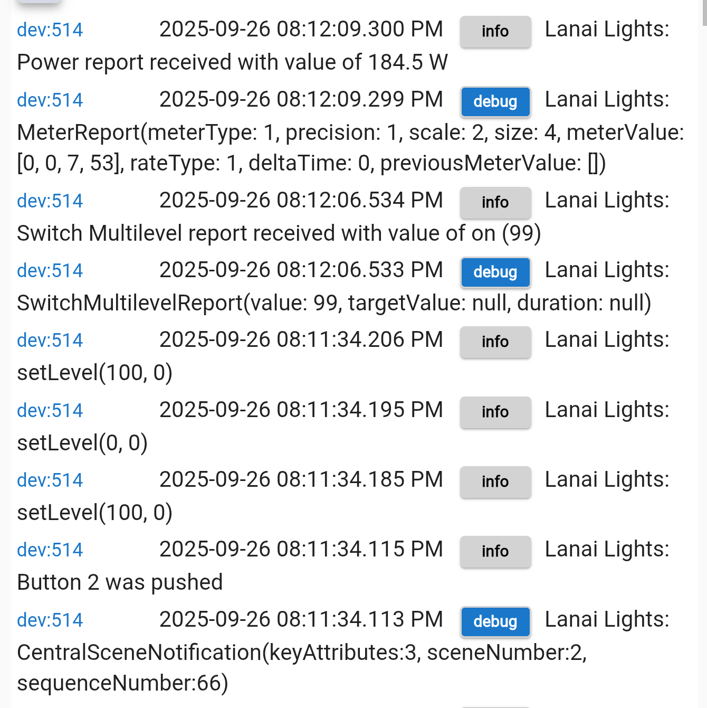Open dev:514 link for Button 2 pushed entry
Image resolution: width=707 pixels, height=708 pixels.
click(x=50, y=550)
